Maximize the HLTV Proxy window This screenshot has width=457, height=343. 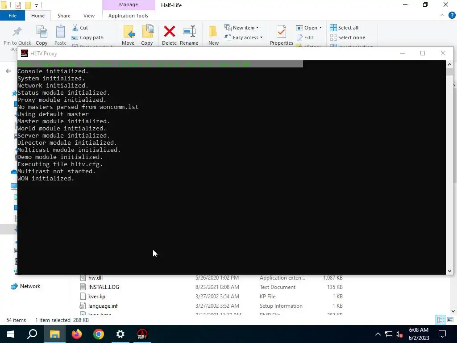tap(423, 54)
